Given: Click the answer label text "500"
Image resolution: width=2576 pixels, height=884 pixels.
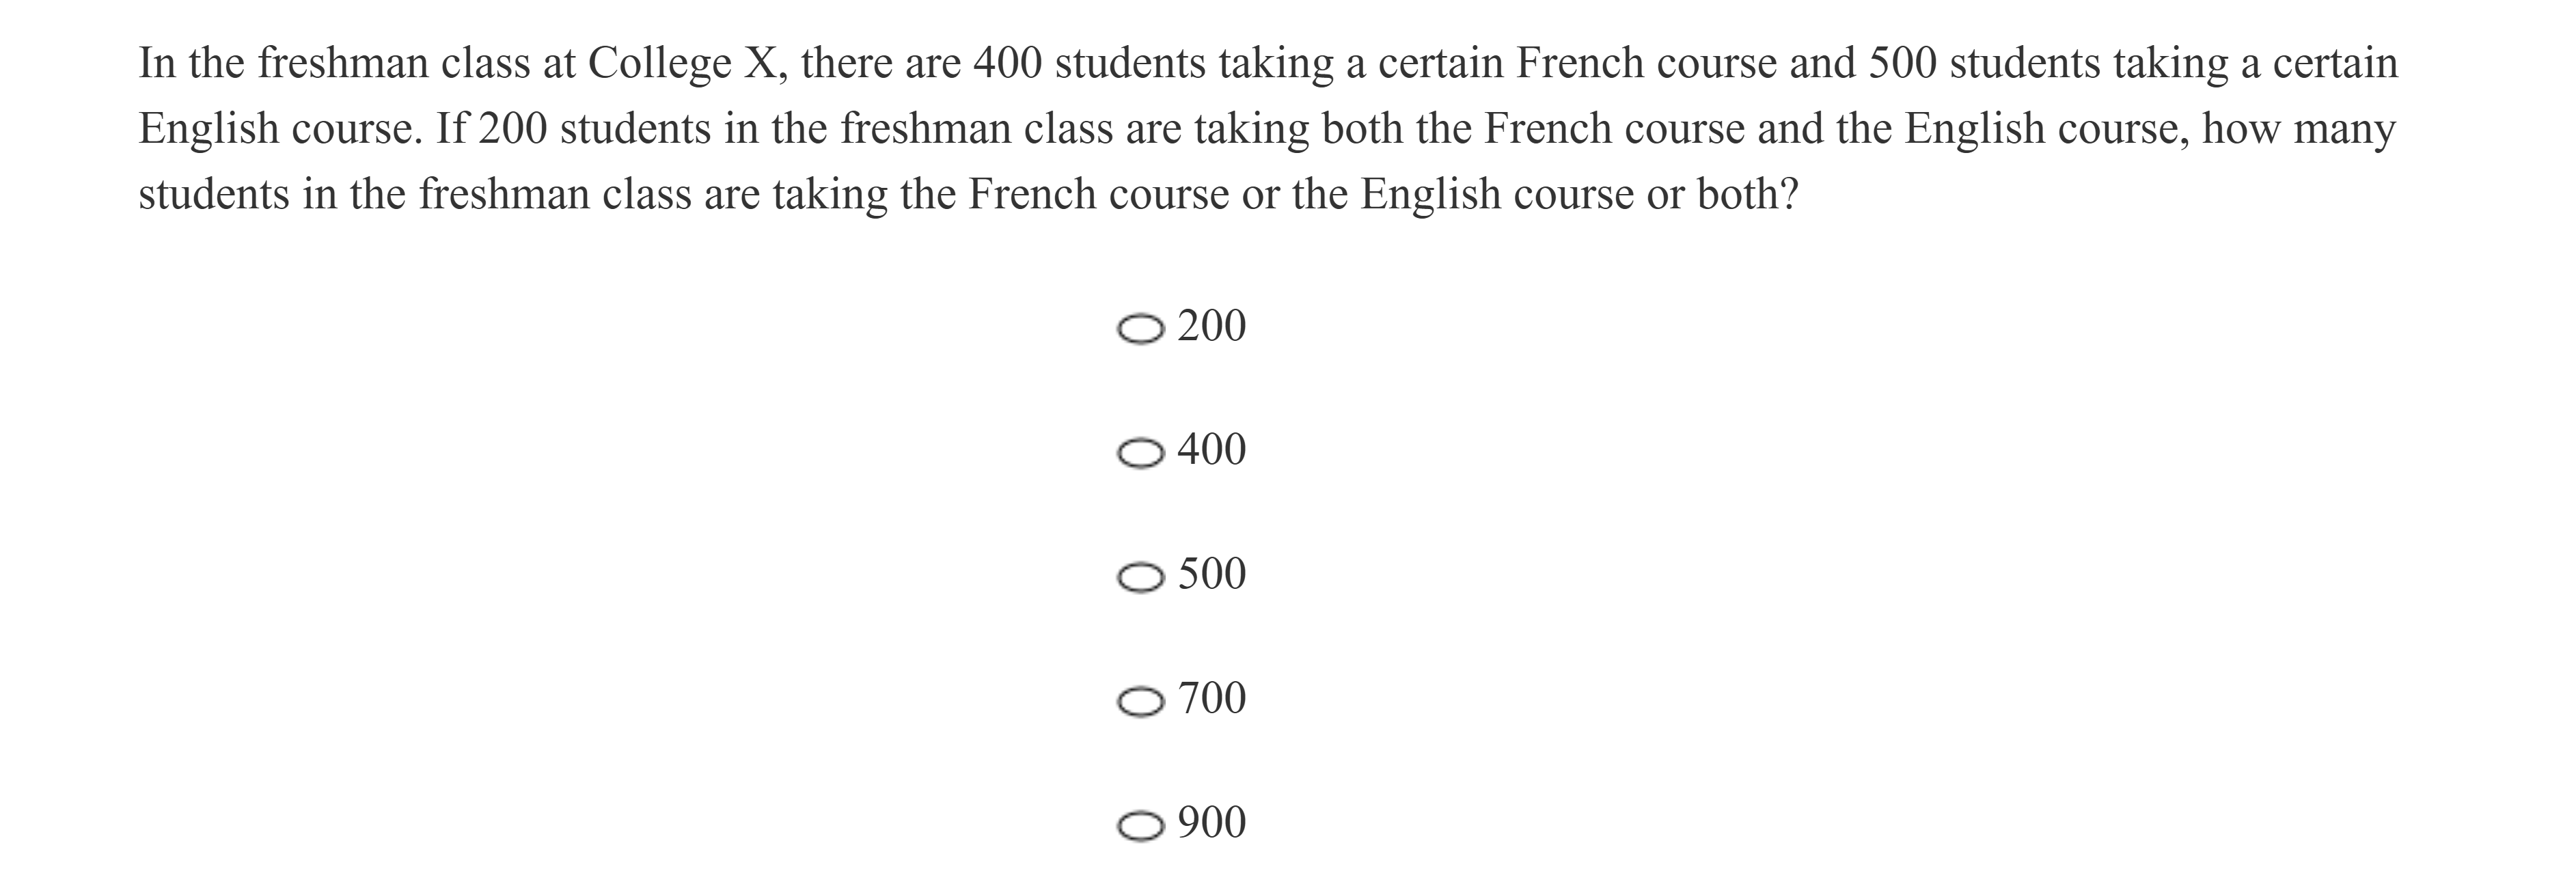Looking at the screenshot, I should 1211,574.
